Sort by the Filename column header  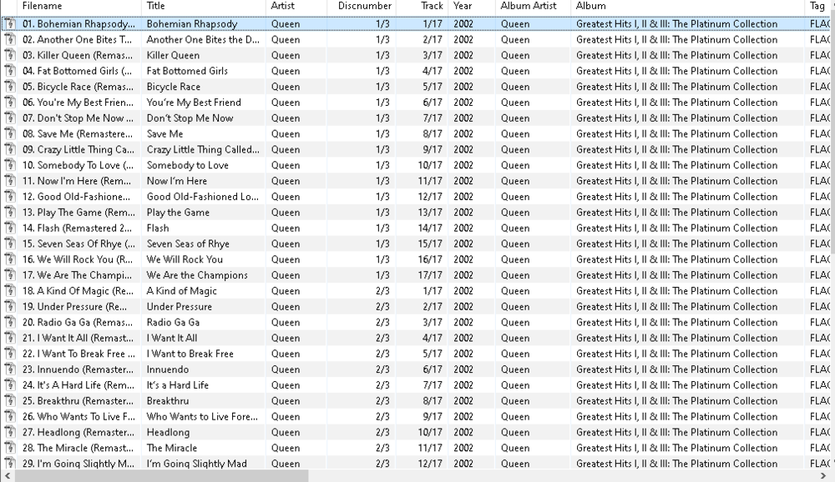click(x=78, y=7)
